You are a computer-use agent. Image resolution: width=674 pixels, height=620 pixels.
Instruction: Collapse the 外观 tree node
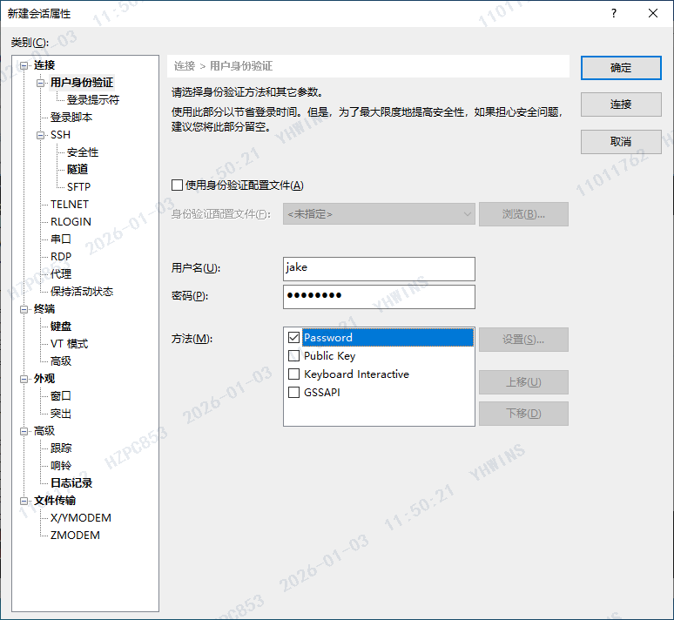24,379
